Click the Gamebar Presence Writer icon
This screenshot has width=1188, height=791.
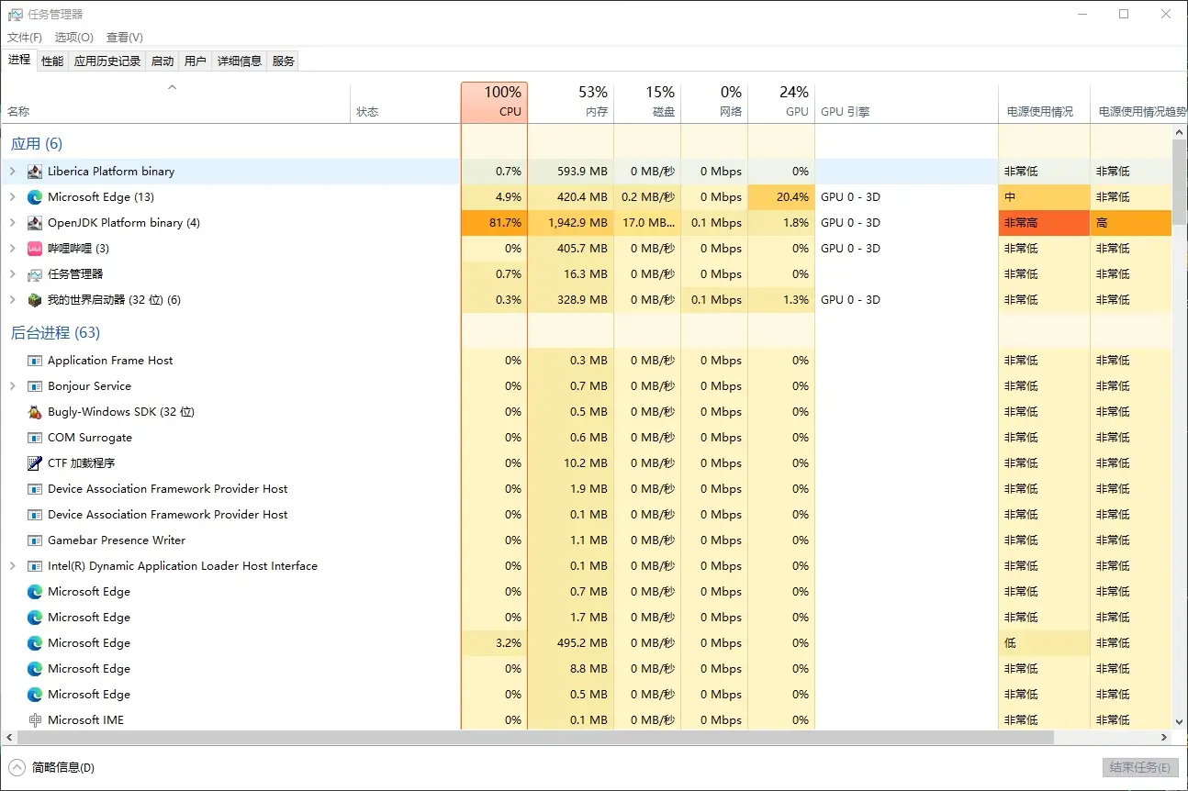coord(35,540)
